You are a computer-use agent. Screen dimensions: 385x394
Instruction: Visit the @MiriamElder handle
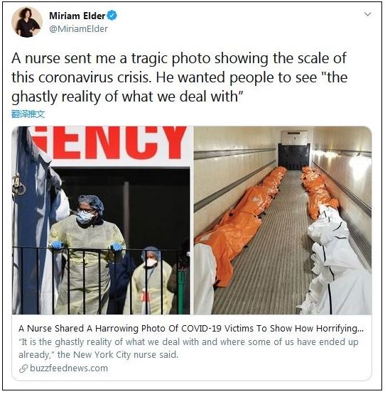78,28
